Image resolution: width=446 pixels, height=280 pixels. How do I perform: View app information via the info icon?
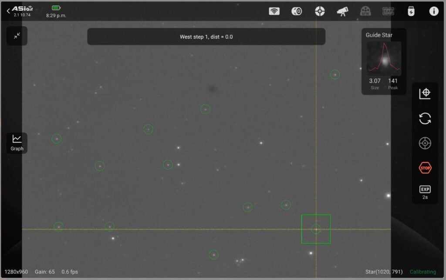point(434,11)
